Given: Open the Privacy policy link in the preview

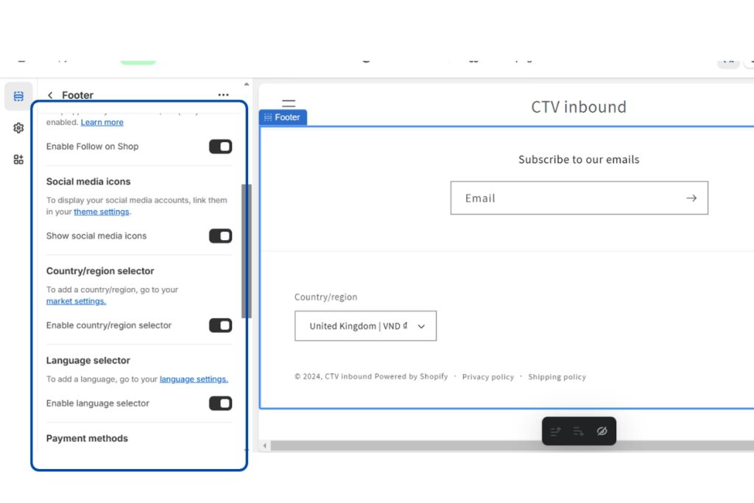Looking at the screenshot, I should [487, 377].
